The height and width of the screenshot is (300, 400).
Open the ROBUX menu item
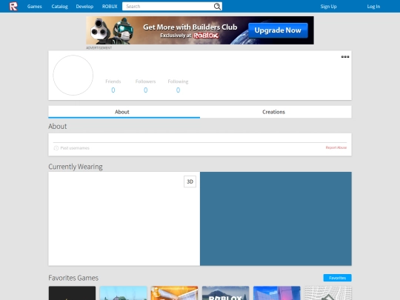pyautogui.click(x=110, y=7)
